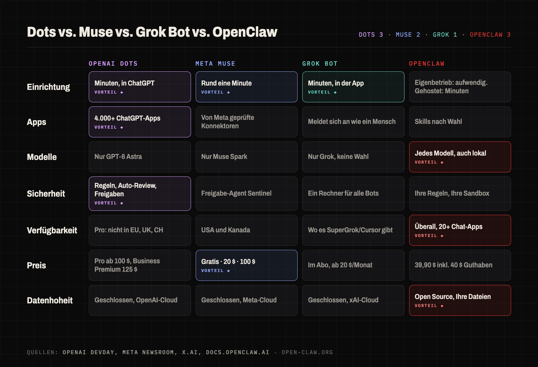
Task: Click the 'Ihre Regeln, Ihre Sandbox' cell
Action: (x=460, y=194)
